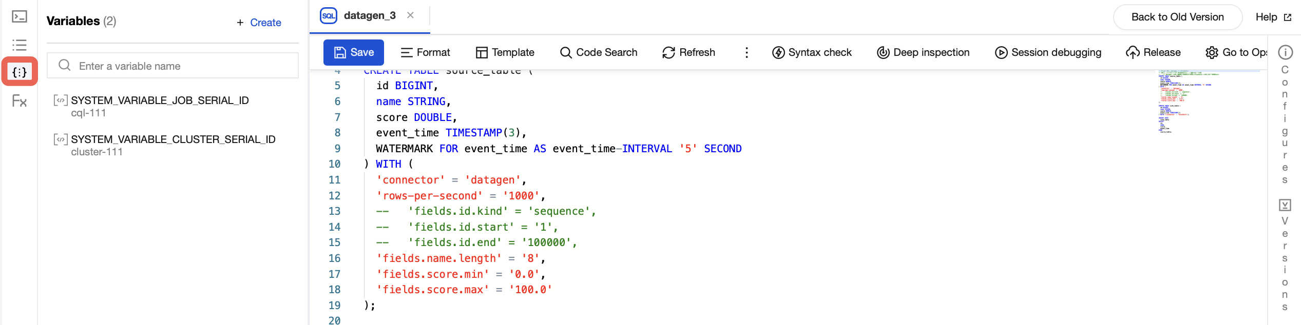Image resolution: width=1301 pixels, height=325 pixels.
Task: Click the search magnifier icon in variable field
Action: click(x=64, y=66)
